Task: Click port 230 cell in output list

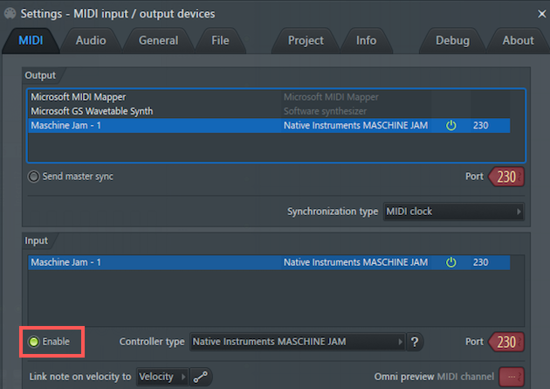Action: coord(481,125)
